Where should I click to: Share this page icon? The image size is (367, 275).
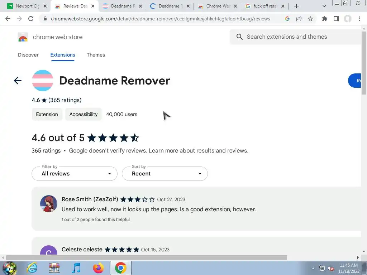point(299,19)
